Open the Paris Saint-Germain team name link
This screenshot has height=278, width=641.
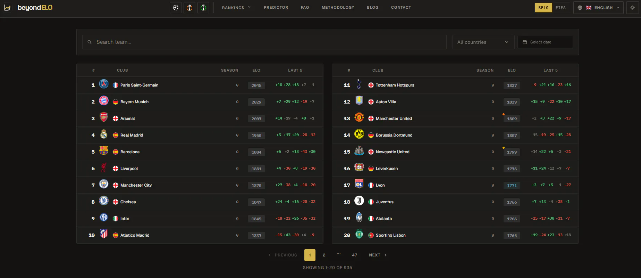click(x=139, y=85)
